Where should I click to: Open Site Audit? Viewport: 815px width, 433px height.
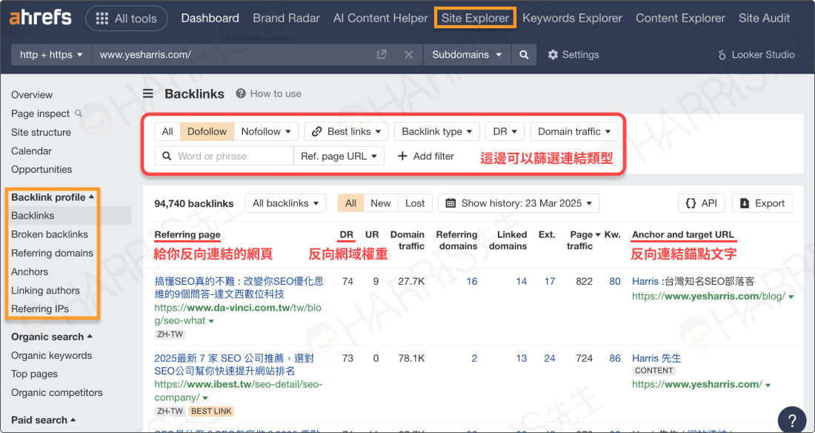coord(765,19)
